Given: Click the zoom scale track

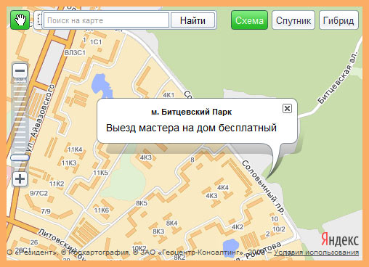Looking at the screenshot, I should tap(20, 116).
